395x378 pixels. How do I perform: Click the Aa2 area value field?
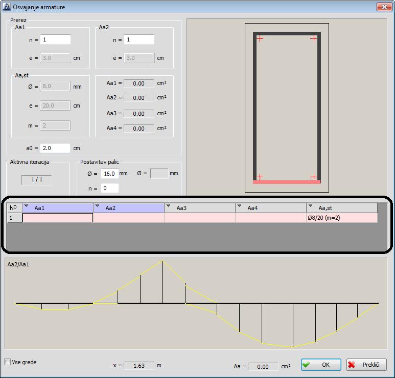[x=139, y=98]
